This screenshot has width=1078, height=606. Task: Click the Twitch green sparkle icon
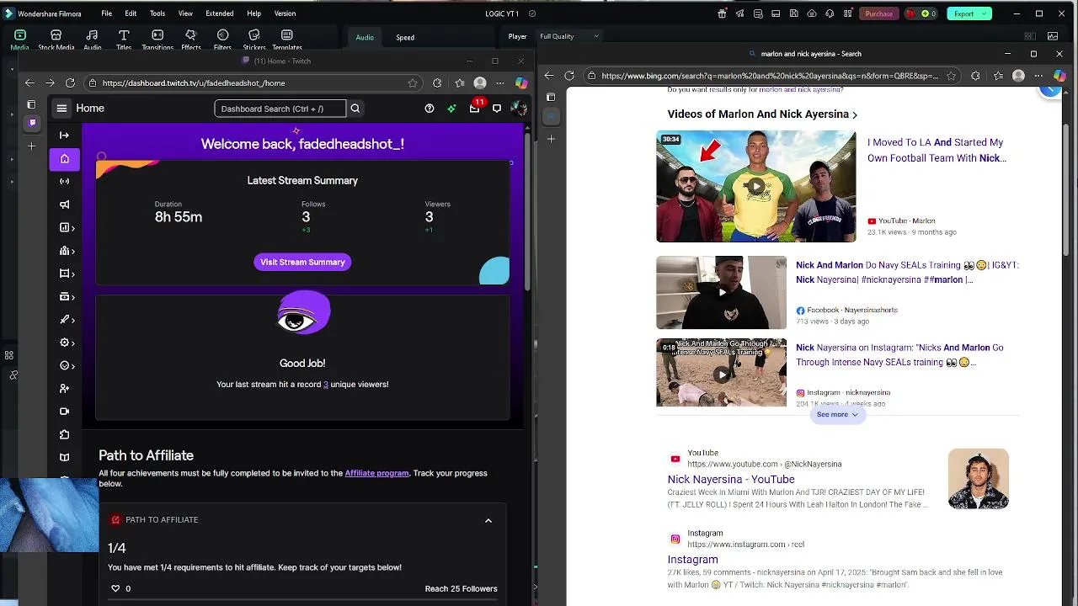[451, 108]
